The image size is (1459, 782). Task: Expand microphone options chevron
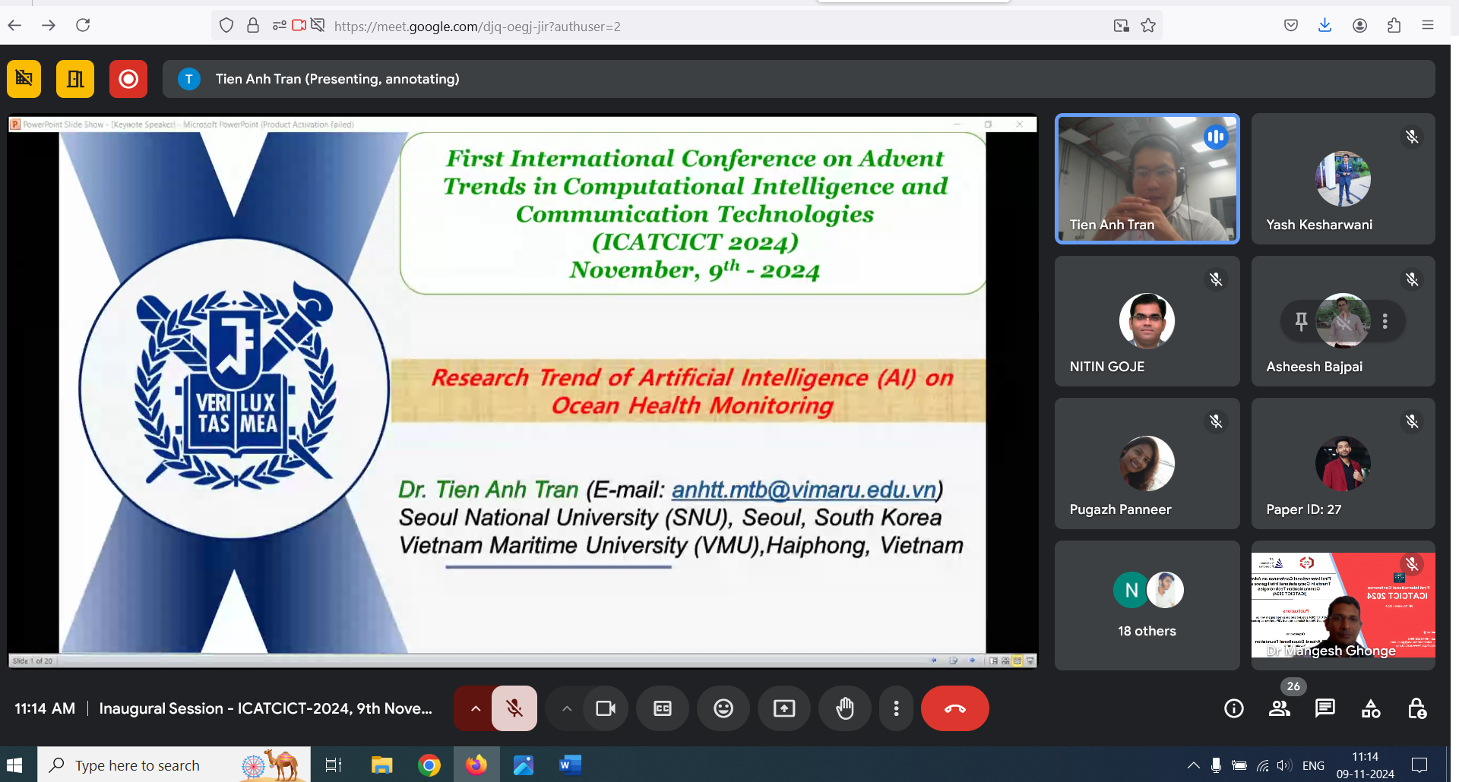click(x=475, y=708)
